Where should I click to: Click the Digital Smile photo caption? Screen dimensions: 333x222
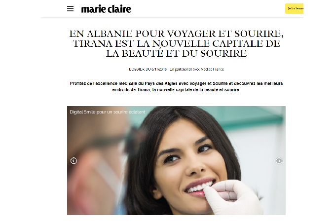coord(107,112)
